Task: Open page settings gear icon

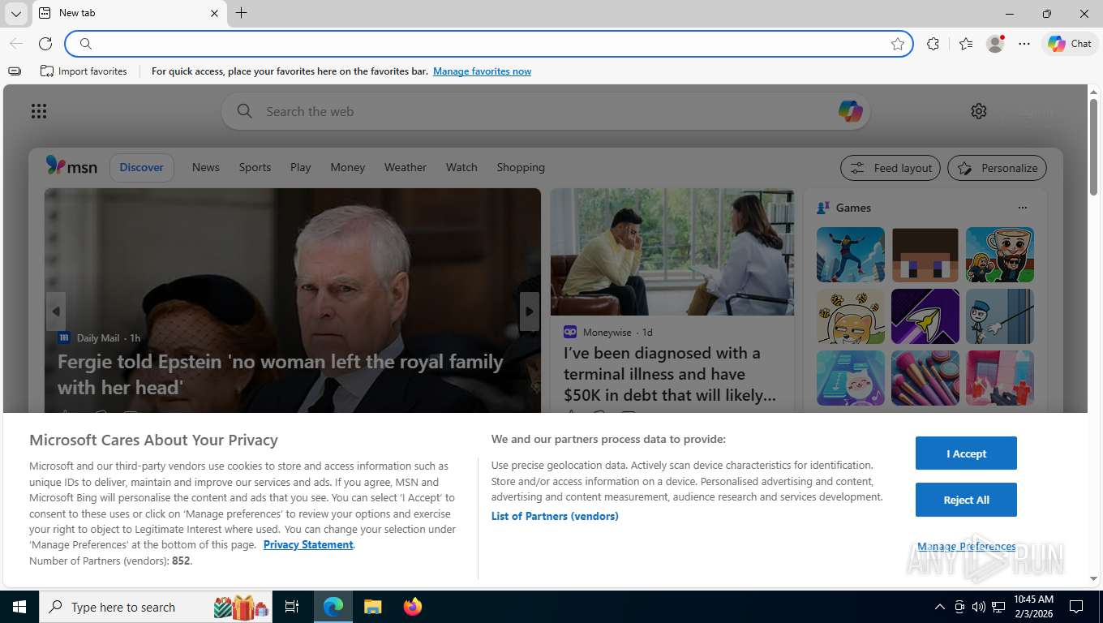Action: click(979, 111)
